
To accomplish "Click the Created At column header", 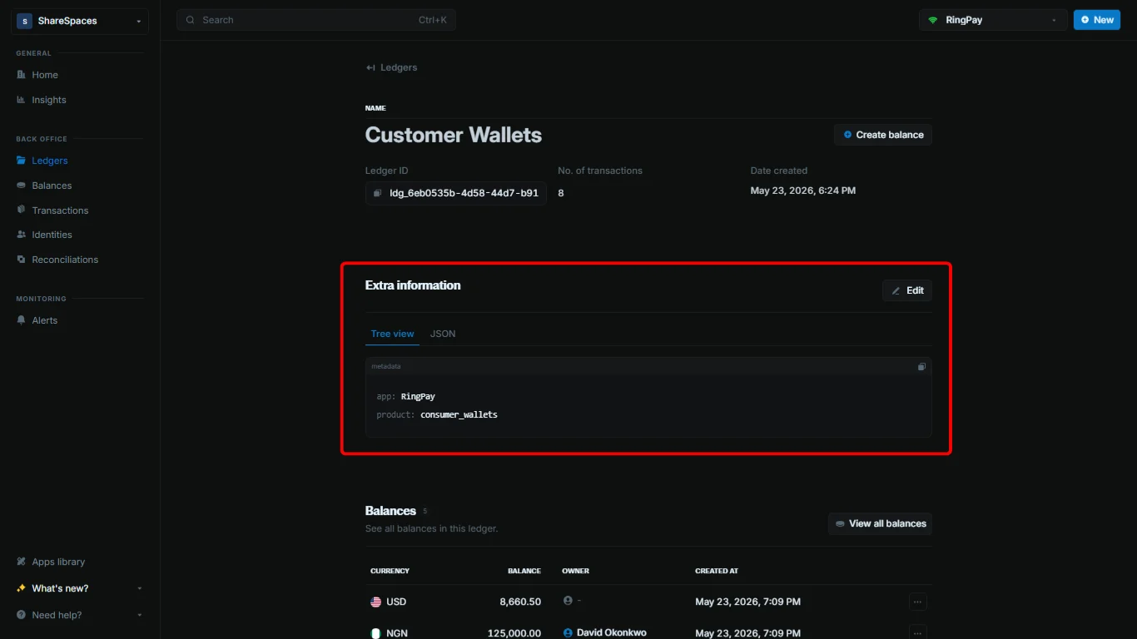I will tap(717, 571).
